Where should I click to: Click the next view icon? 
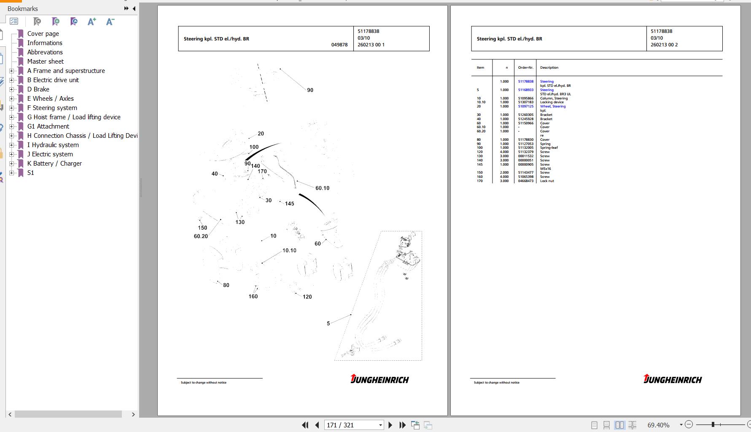428,425
